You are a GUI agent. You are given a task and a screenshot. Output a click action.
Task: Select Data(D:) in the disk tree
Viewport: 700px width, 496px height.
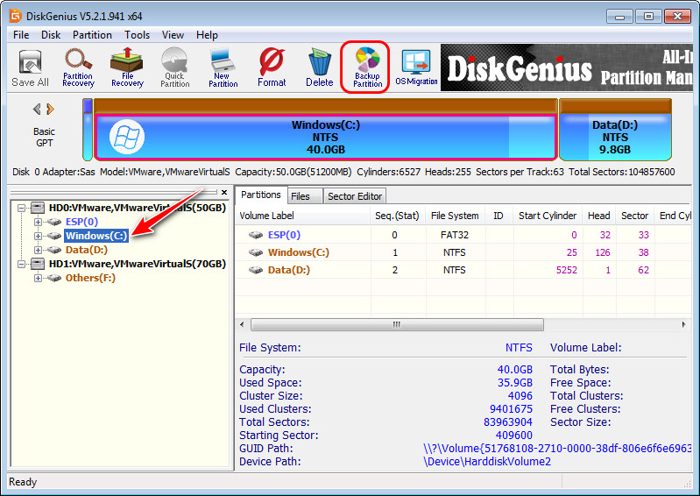tap(87, 250)
